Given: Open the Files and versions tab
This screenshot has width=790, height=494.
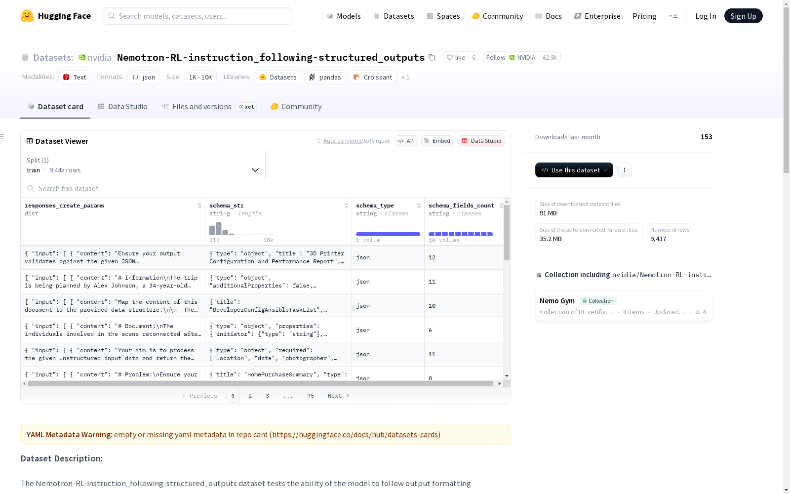Looking at the screenshot, I should point(209,107).
